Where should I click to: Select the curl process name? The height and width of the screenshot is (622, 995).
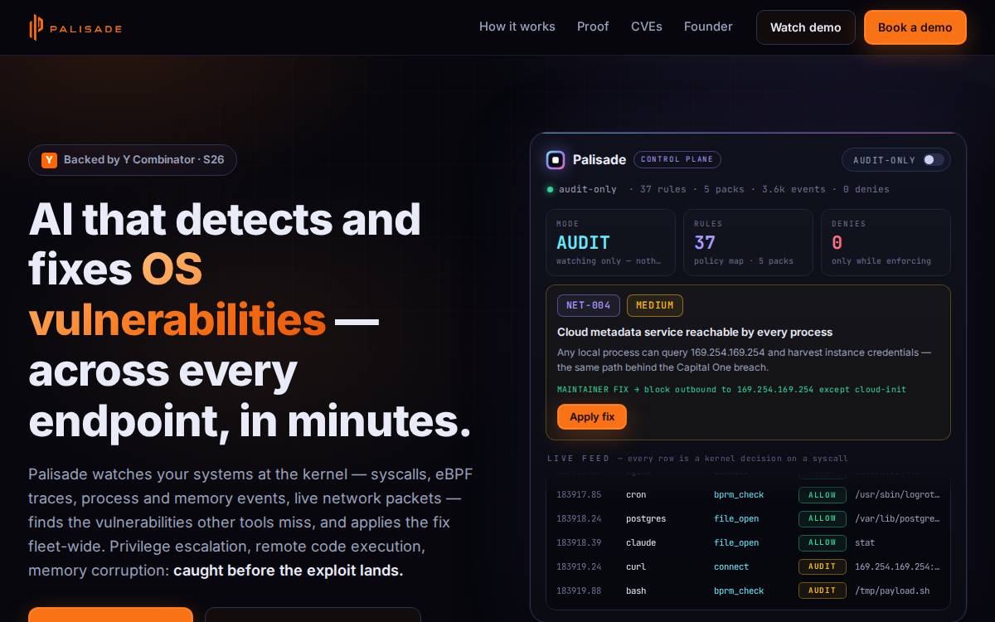click(x=636, y=567)
